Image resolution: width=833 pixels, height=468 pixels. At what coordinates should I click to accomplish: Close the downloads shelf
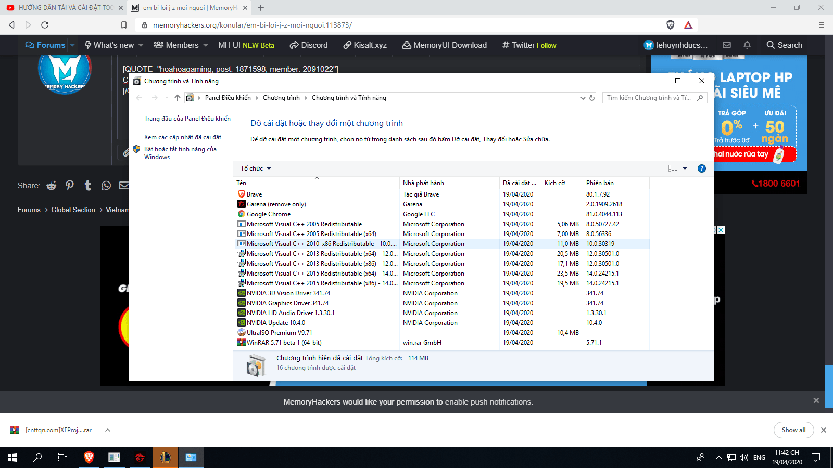click(824, 430)
